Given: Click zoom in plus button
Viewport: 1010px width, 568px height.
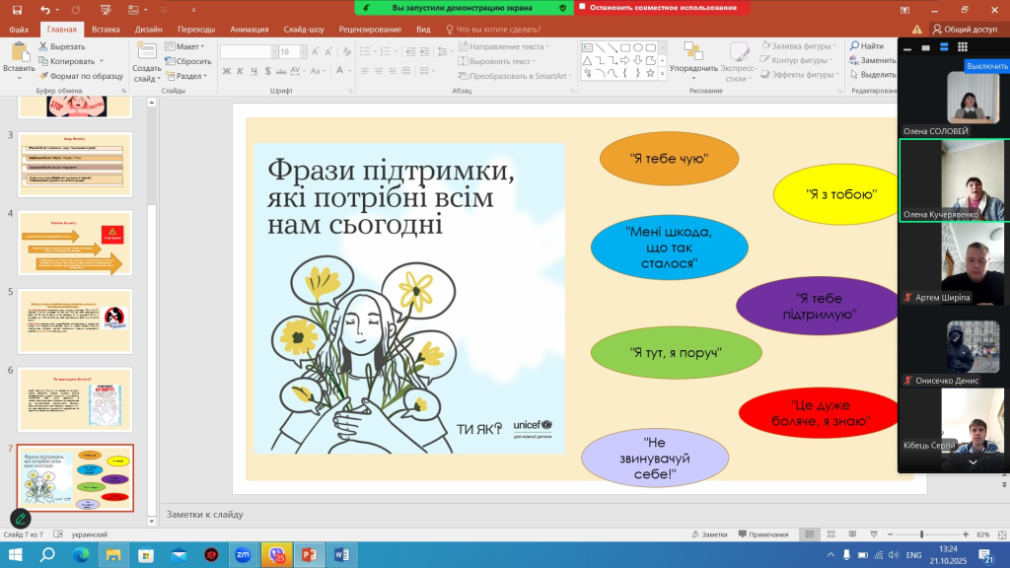Looking at the screenshot, I should pos(966,534).
